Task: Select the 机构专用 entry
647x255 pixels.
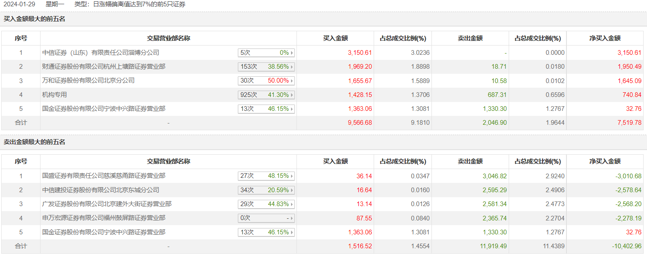Action: (x=55, y=95)
